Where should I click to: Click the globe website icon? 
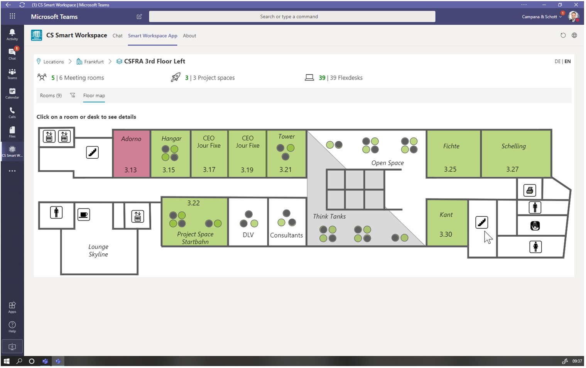tap(574, 35)
